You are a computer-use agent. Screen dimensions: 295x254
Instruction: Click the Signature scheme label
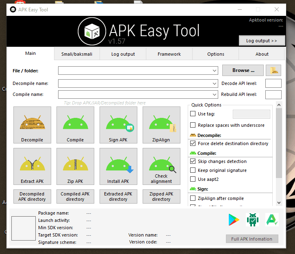(x=57, y=242)
